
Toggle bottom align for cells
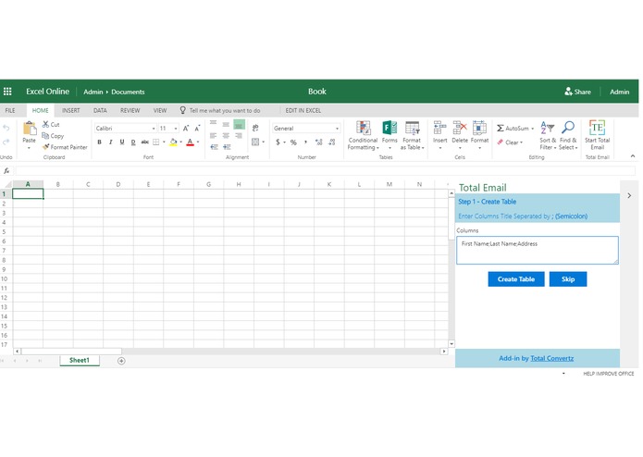tap(239, 124)
